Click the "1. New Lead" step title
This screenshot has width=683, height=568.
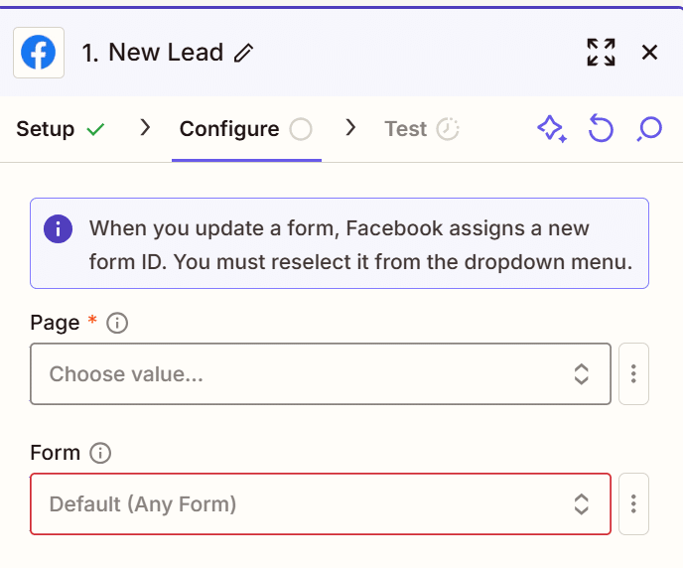[152, 53]
